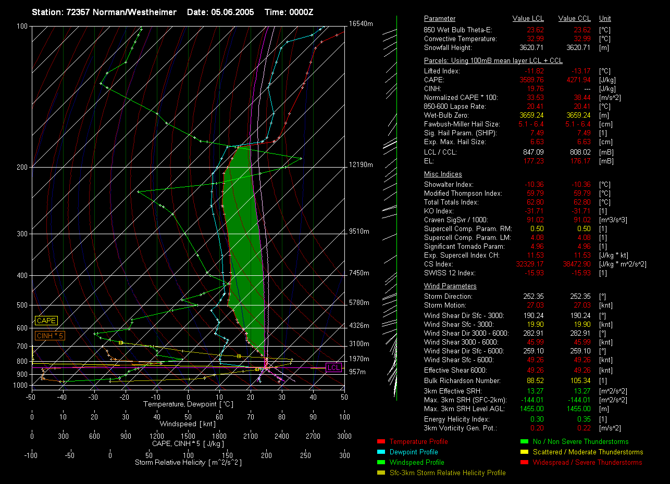Click the Temperature, Dewpoint [°C] axis title
This screenshot has width=670, height=484.
tap(188, 404)
